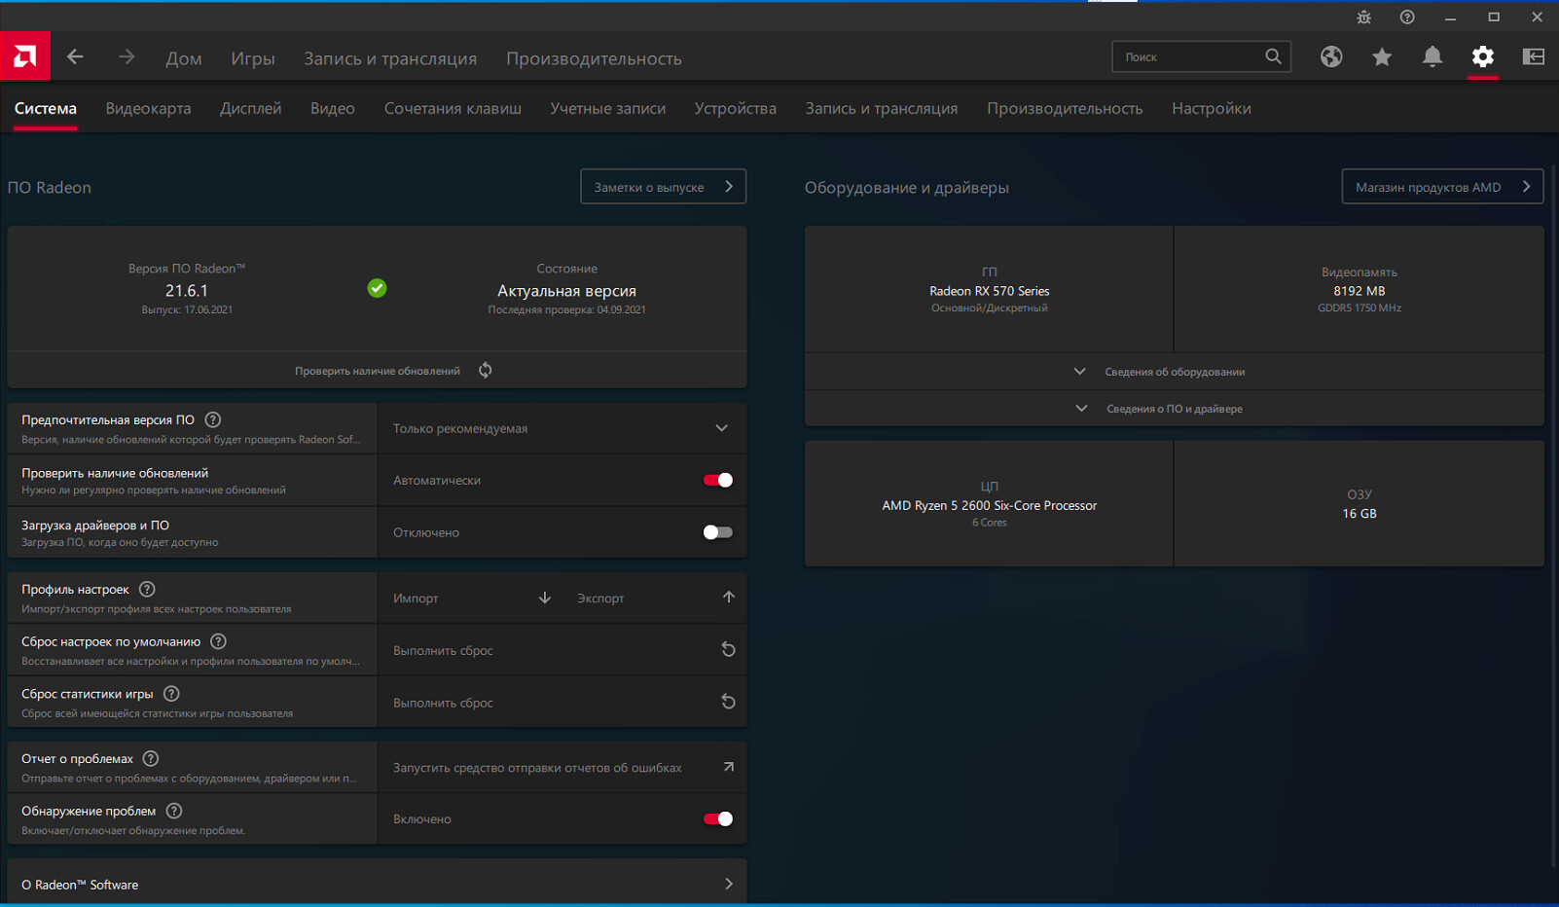Go forward with the right arrow
Image resolution: width=1559 pixels, height=907 pixels.
coord(127,57)
